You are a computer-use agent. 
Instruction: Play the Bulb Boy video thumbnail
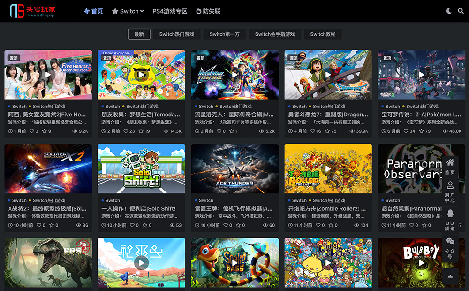(422, 262)
